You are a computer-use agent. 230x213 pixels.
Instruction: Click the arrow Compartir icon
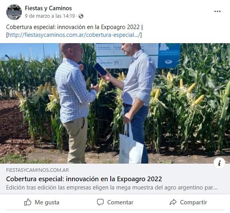click(173, 202)
